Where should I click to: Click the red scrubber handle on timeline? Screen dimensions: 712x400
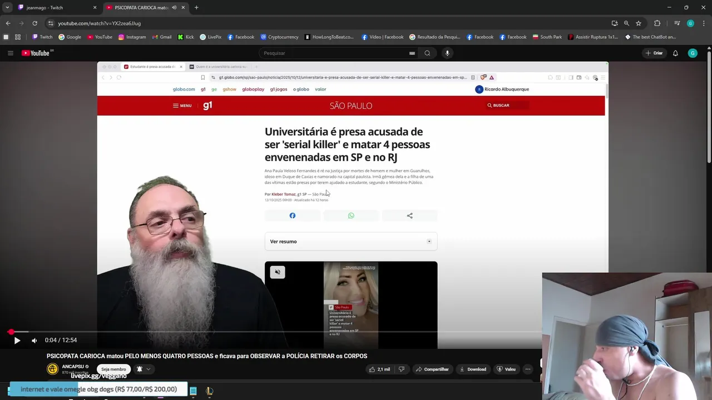11,332
